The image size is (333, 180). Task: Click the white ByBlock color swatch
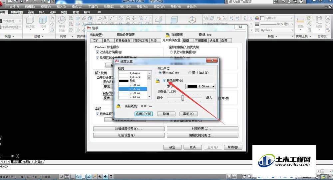pyautogui.click(x=262, y=18)
